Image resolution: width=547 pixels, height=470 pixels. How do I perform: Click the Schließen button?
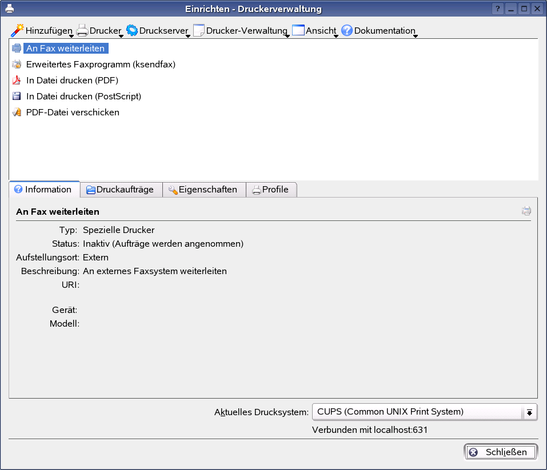click(501, 452)
